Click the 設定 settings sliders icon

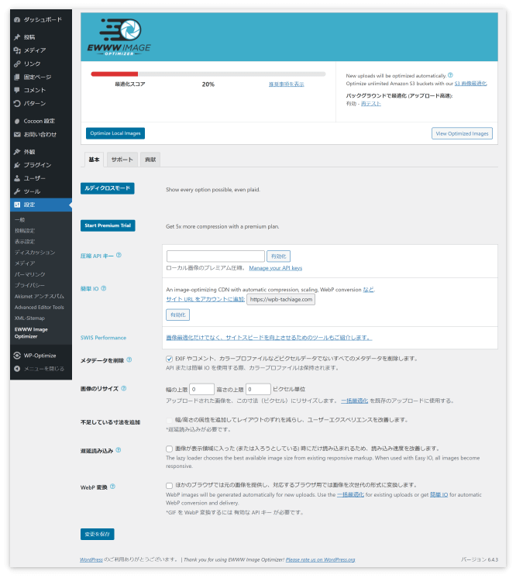coord(17,205)
